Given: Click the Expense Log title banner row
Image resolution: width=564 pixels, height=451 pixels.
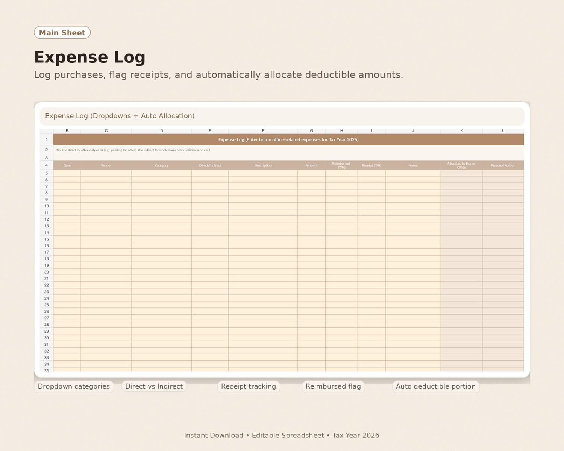Looking at the screenshot, I should click(288, 139).
